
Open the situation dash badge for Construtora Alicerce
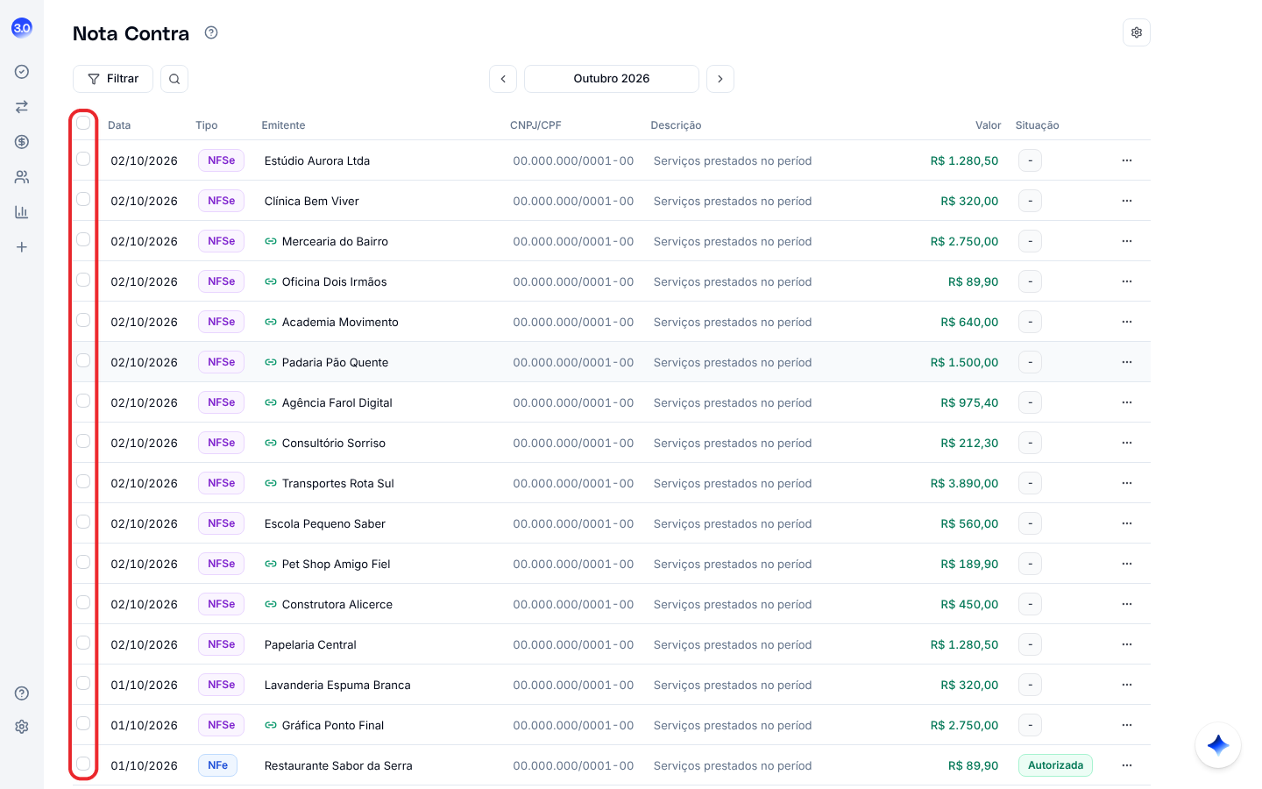click(x=1030, y=604)
